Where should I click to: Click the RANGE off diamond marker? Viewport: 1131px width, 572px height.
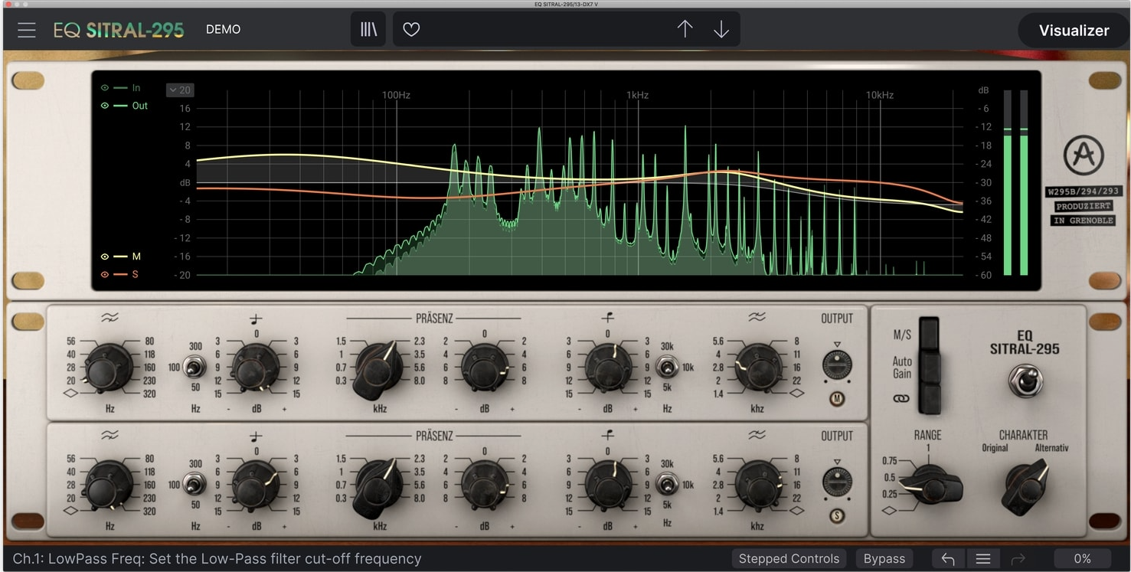coord(889,510)
